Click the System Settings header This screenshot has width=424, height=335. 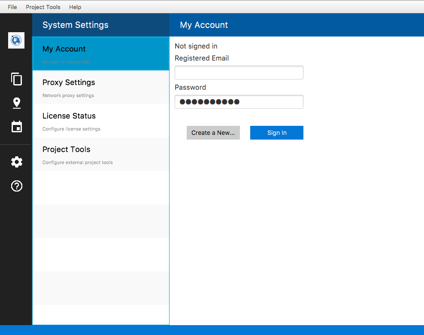tap(76, 25)
